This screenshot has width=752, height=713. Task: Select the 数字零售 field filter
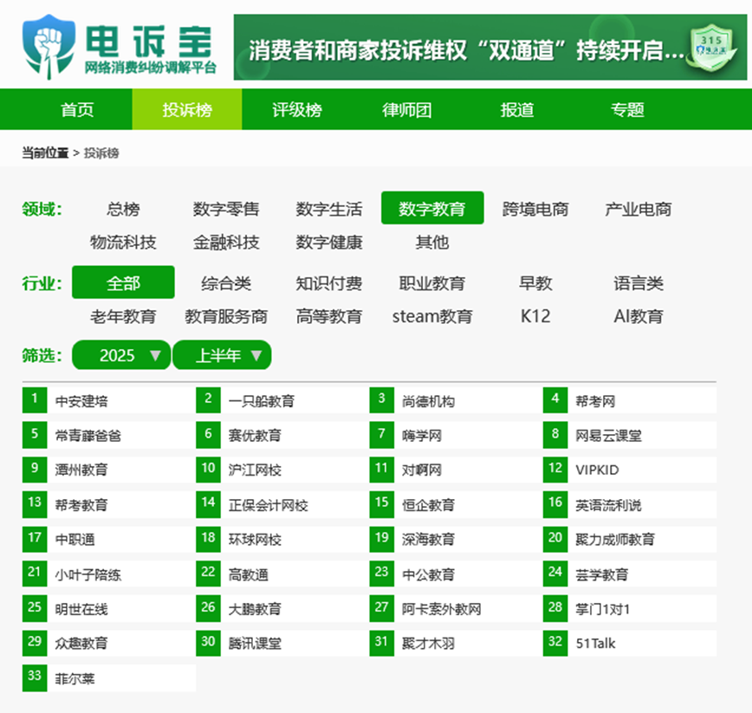pos(226,209)
